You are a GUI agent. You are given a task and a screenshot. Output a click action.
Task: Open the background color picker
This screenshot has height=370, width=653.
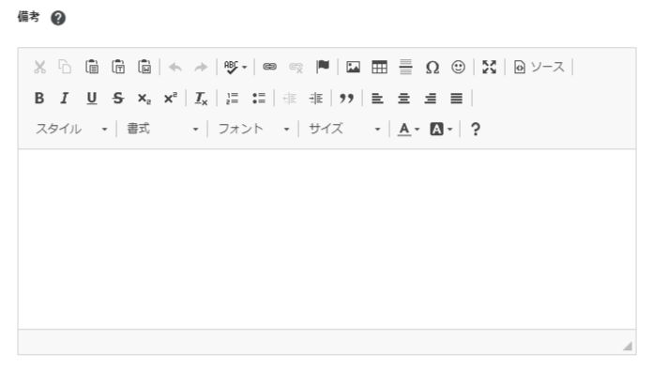point(441,130)
